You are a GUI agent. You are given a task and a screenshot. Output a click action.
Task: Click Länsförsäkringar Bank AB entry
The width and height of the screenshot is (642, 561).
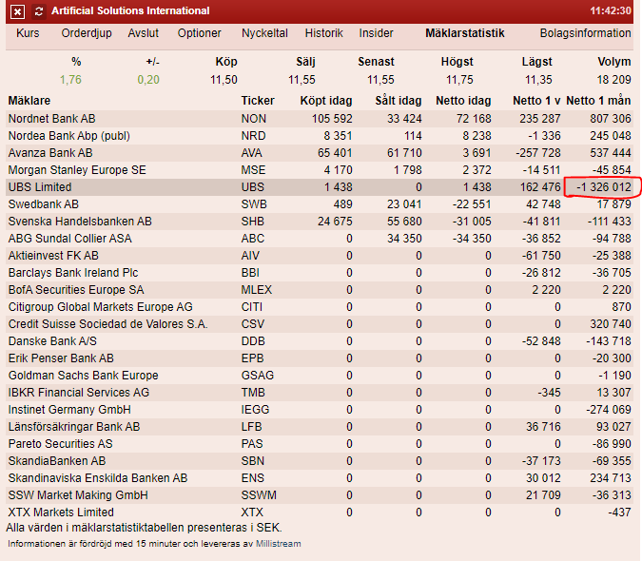[74, 427]
